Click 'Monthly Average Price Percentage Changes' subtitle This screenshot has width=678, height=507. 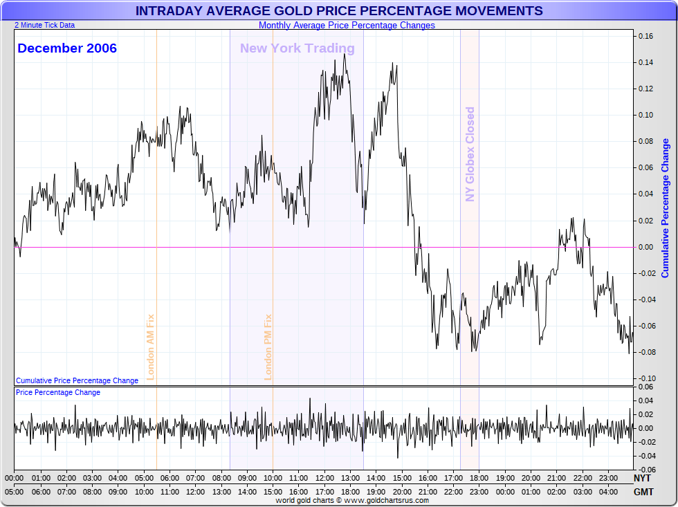[x=347, y=25]
